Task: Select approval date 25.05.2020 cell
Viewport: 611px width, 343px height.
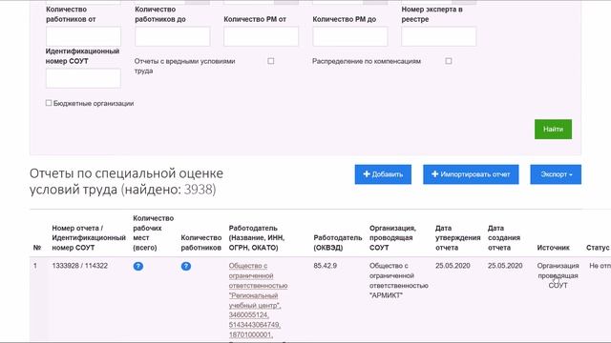Action: click(x=453, y=266)
